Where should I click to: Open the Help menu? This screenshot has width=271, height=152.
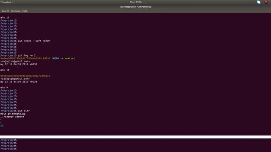[25, 11]
